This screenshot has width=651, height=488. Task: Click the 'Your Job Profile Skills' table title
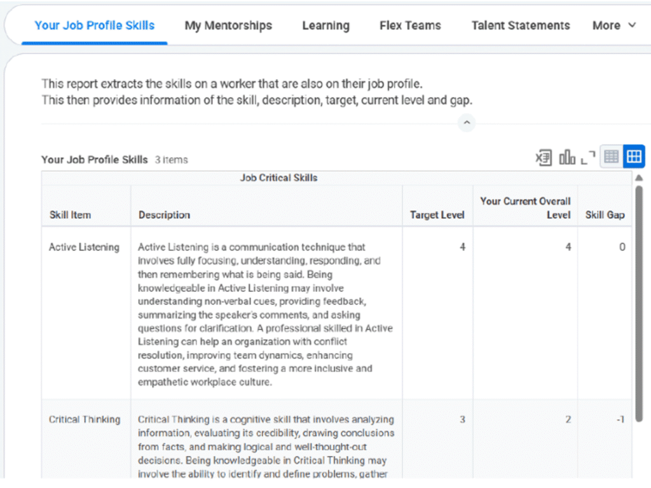coord(95,160)
